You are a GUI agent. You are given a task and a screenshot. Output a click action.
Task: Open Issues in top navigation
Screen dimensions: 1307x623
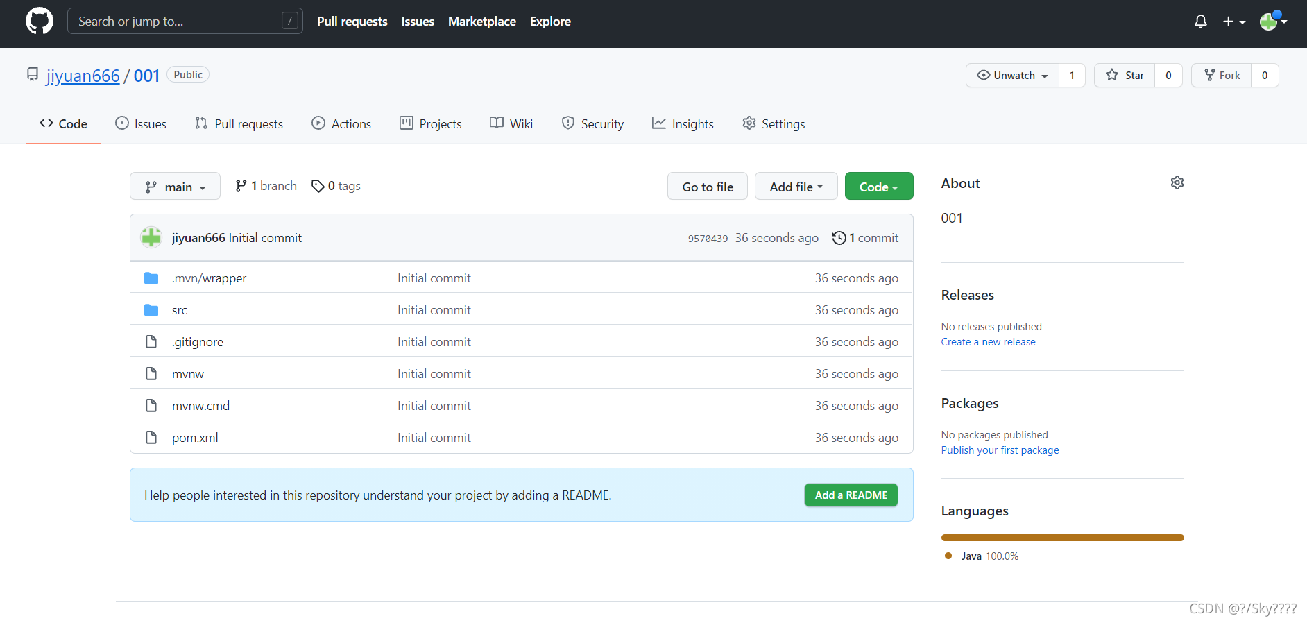(418, 22)
